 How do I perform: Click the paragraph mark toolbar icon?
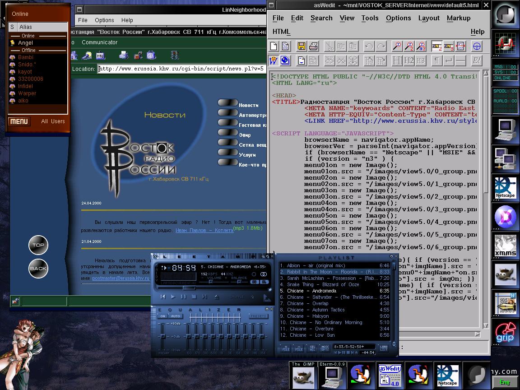coord(436,60)
